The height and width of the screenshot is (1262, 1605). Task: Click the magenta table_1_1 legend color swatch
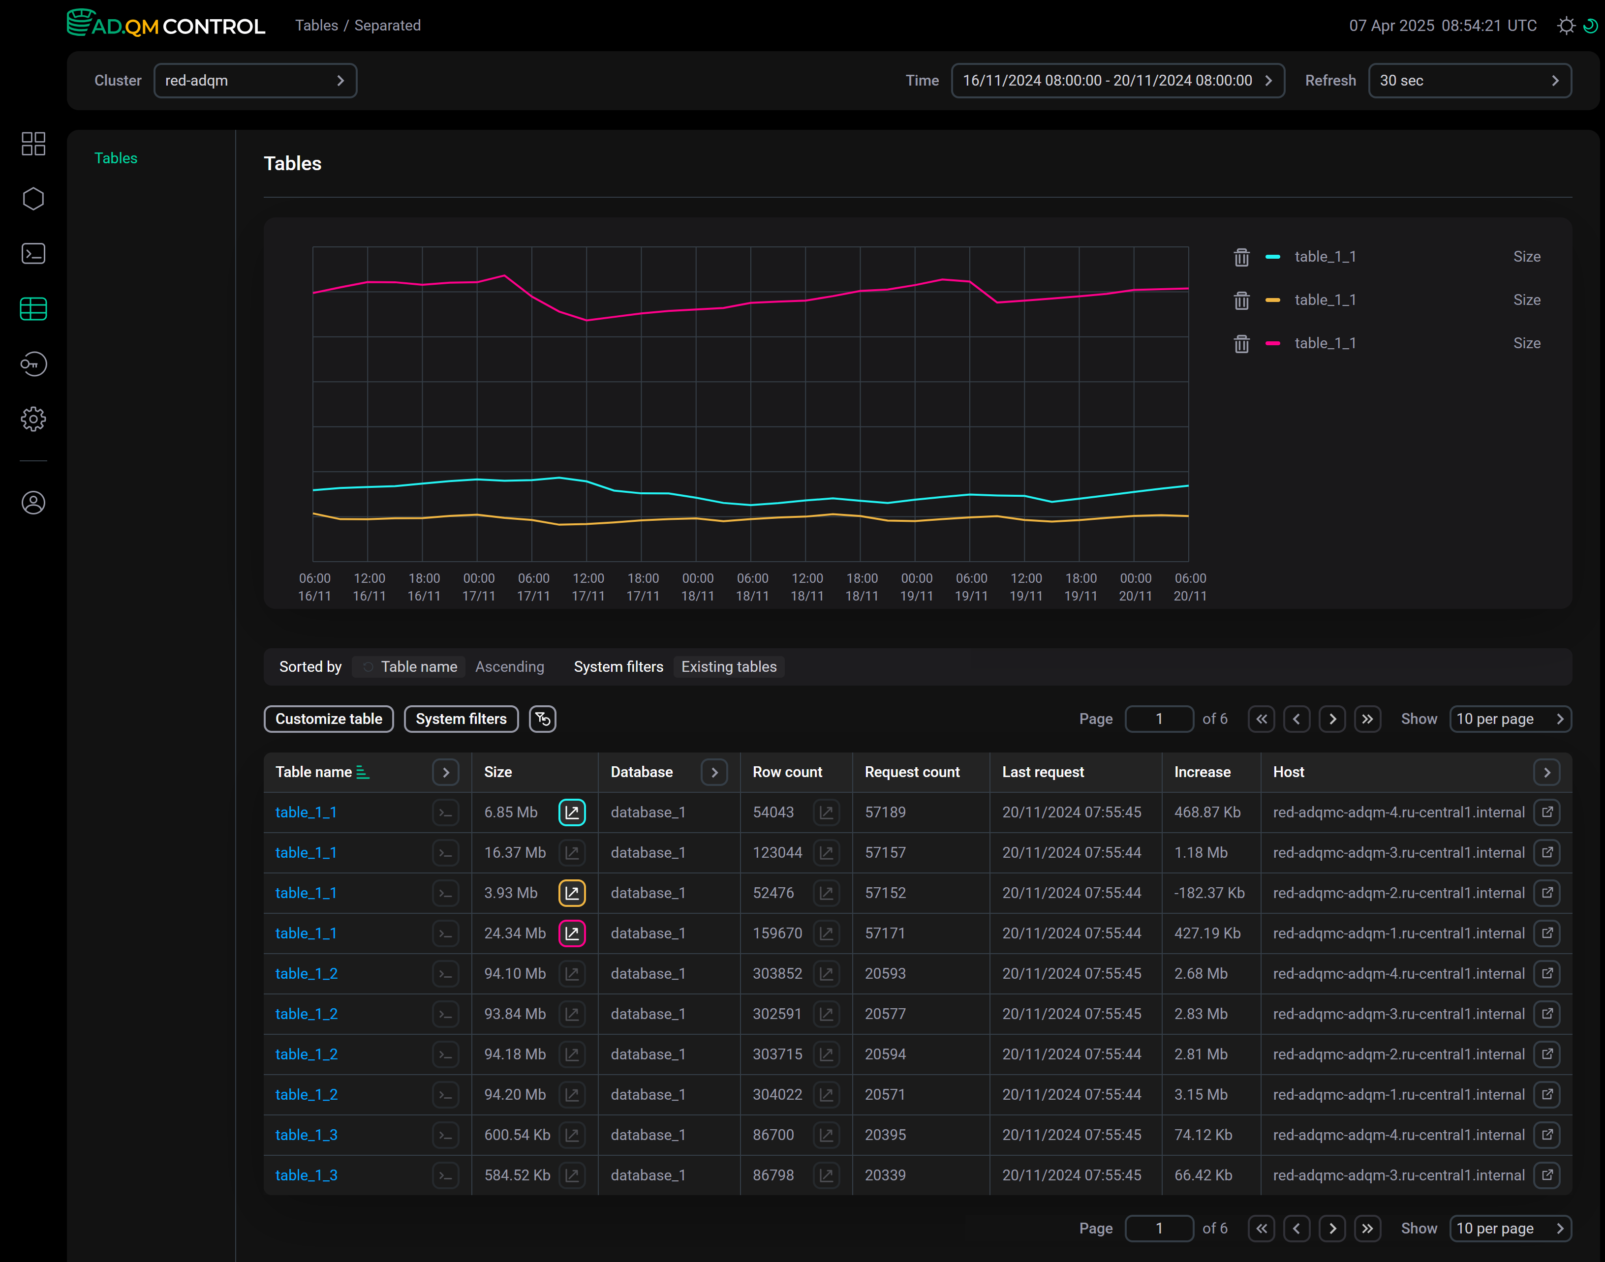1272,344
